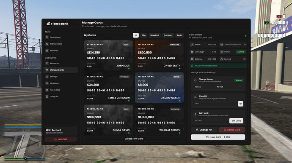Select David Smith's Standard card

[x=159, y=56]
